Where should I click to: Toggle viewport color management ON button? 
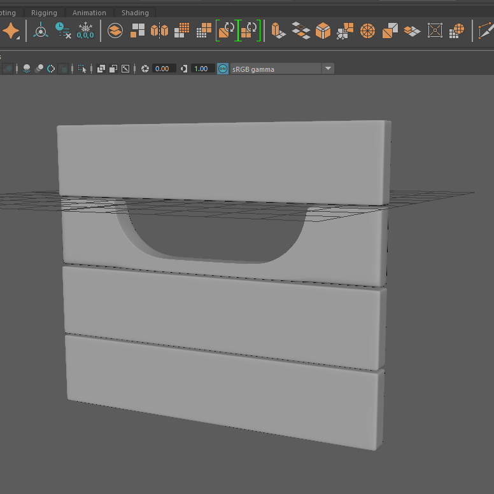click(223, 69)
